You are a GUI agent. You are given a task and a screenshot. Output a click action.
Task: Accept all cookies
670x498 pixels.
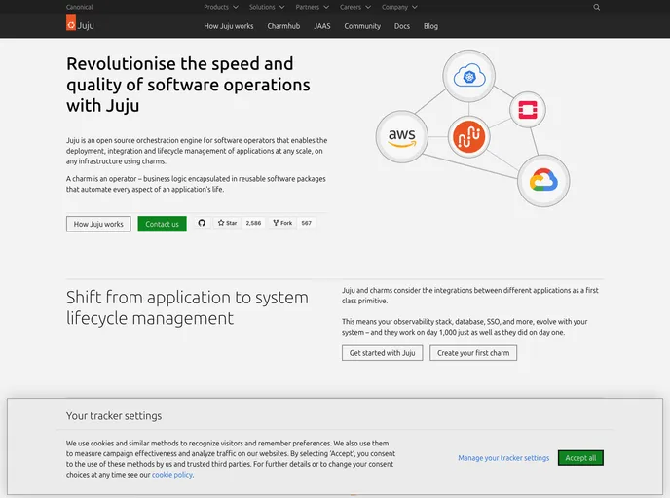[x=580, y=458]
